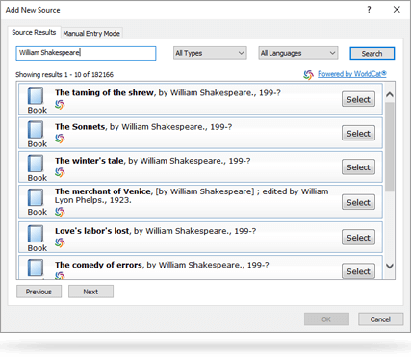Click the Search button
The height and width of the screenshot is (357, 411).
point(372,54)
